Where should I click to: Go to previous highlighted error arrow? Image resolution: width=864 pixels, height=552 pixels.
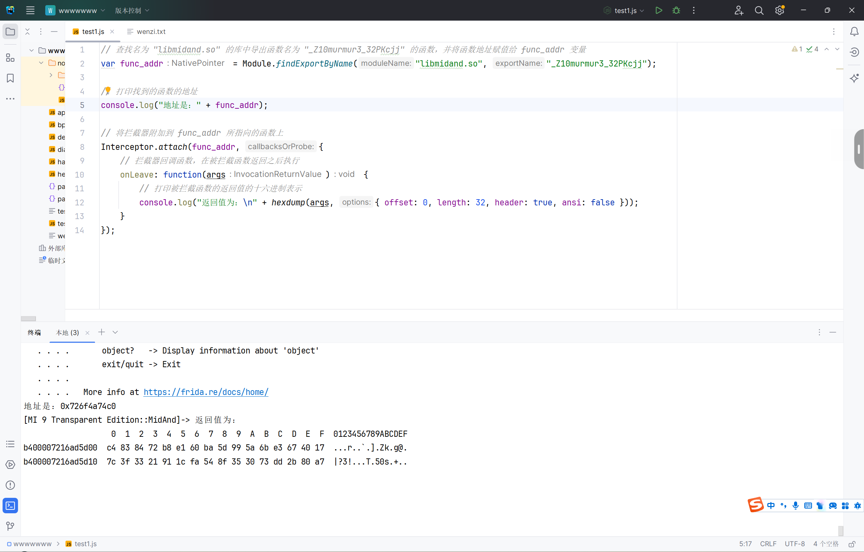pos(826,49)
